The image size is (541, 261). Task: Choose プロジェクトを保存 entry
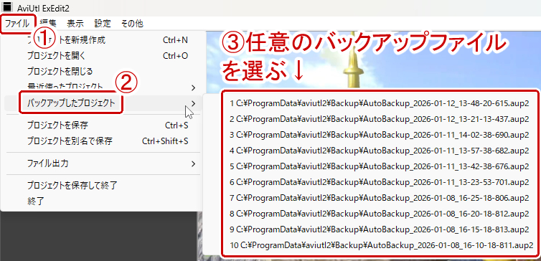(103, 125)
